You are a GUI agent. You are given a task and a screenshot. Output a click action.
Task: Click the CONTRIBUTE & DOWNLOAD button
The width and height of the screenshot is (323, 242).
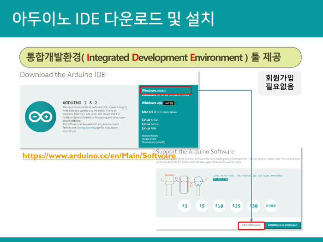pyautogui.click(x=282, y=225)
